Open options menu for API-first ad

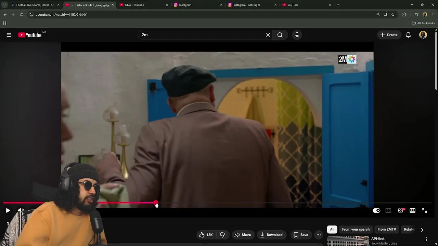tap(426, 239)
